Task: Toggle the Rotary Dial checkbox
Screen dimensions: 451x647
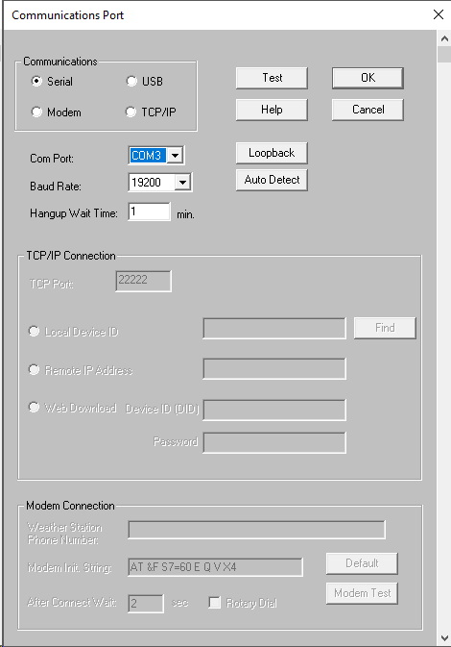Action: [214, 603]
